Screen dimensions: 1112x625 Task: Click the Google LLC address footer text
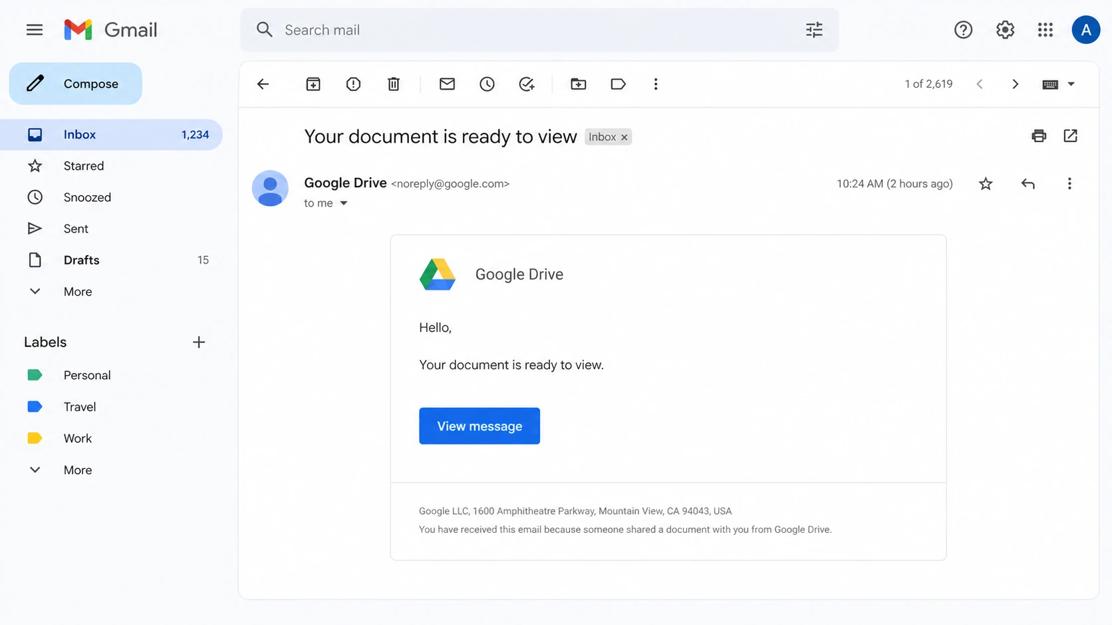[575, 511]
